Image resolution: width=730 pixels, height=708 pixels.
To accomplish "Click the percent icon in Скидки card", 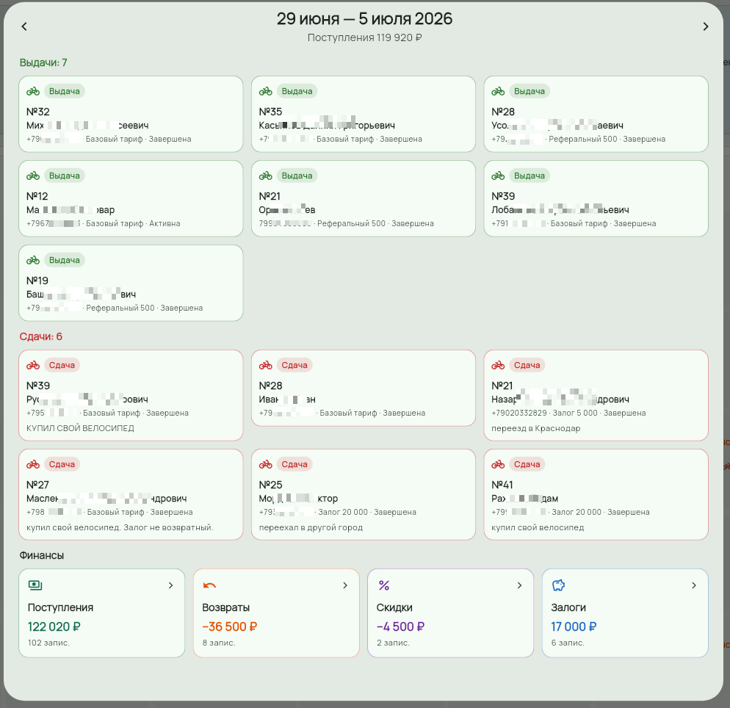I will pyautogui.click(x=383, y=585).
